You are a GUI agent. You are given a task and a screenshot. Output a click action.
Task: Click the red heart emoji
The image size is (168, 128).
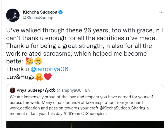coord(48,77)
